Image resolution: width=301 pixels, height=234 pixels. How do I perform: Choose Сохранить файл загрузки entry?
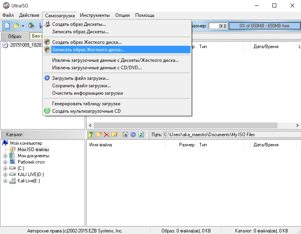(x=117, y=86)
